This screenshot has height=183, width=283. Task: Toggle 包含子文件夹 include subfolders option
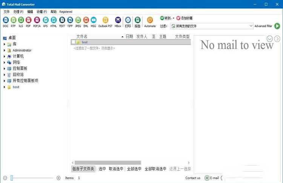tap(83, 169)
